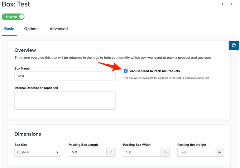Viewport: 240px width, 168px height.
Task: Open the Box Size Custom dropdown
Action: [x=38, y=152]
